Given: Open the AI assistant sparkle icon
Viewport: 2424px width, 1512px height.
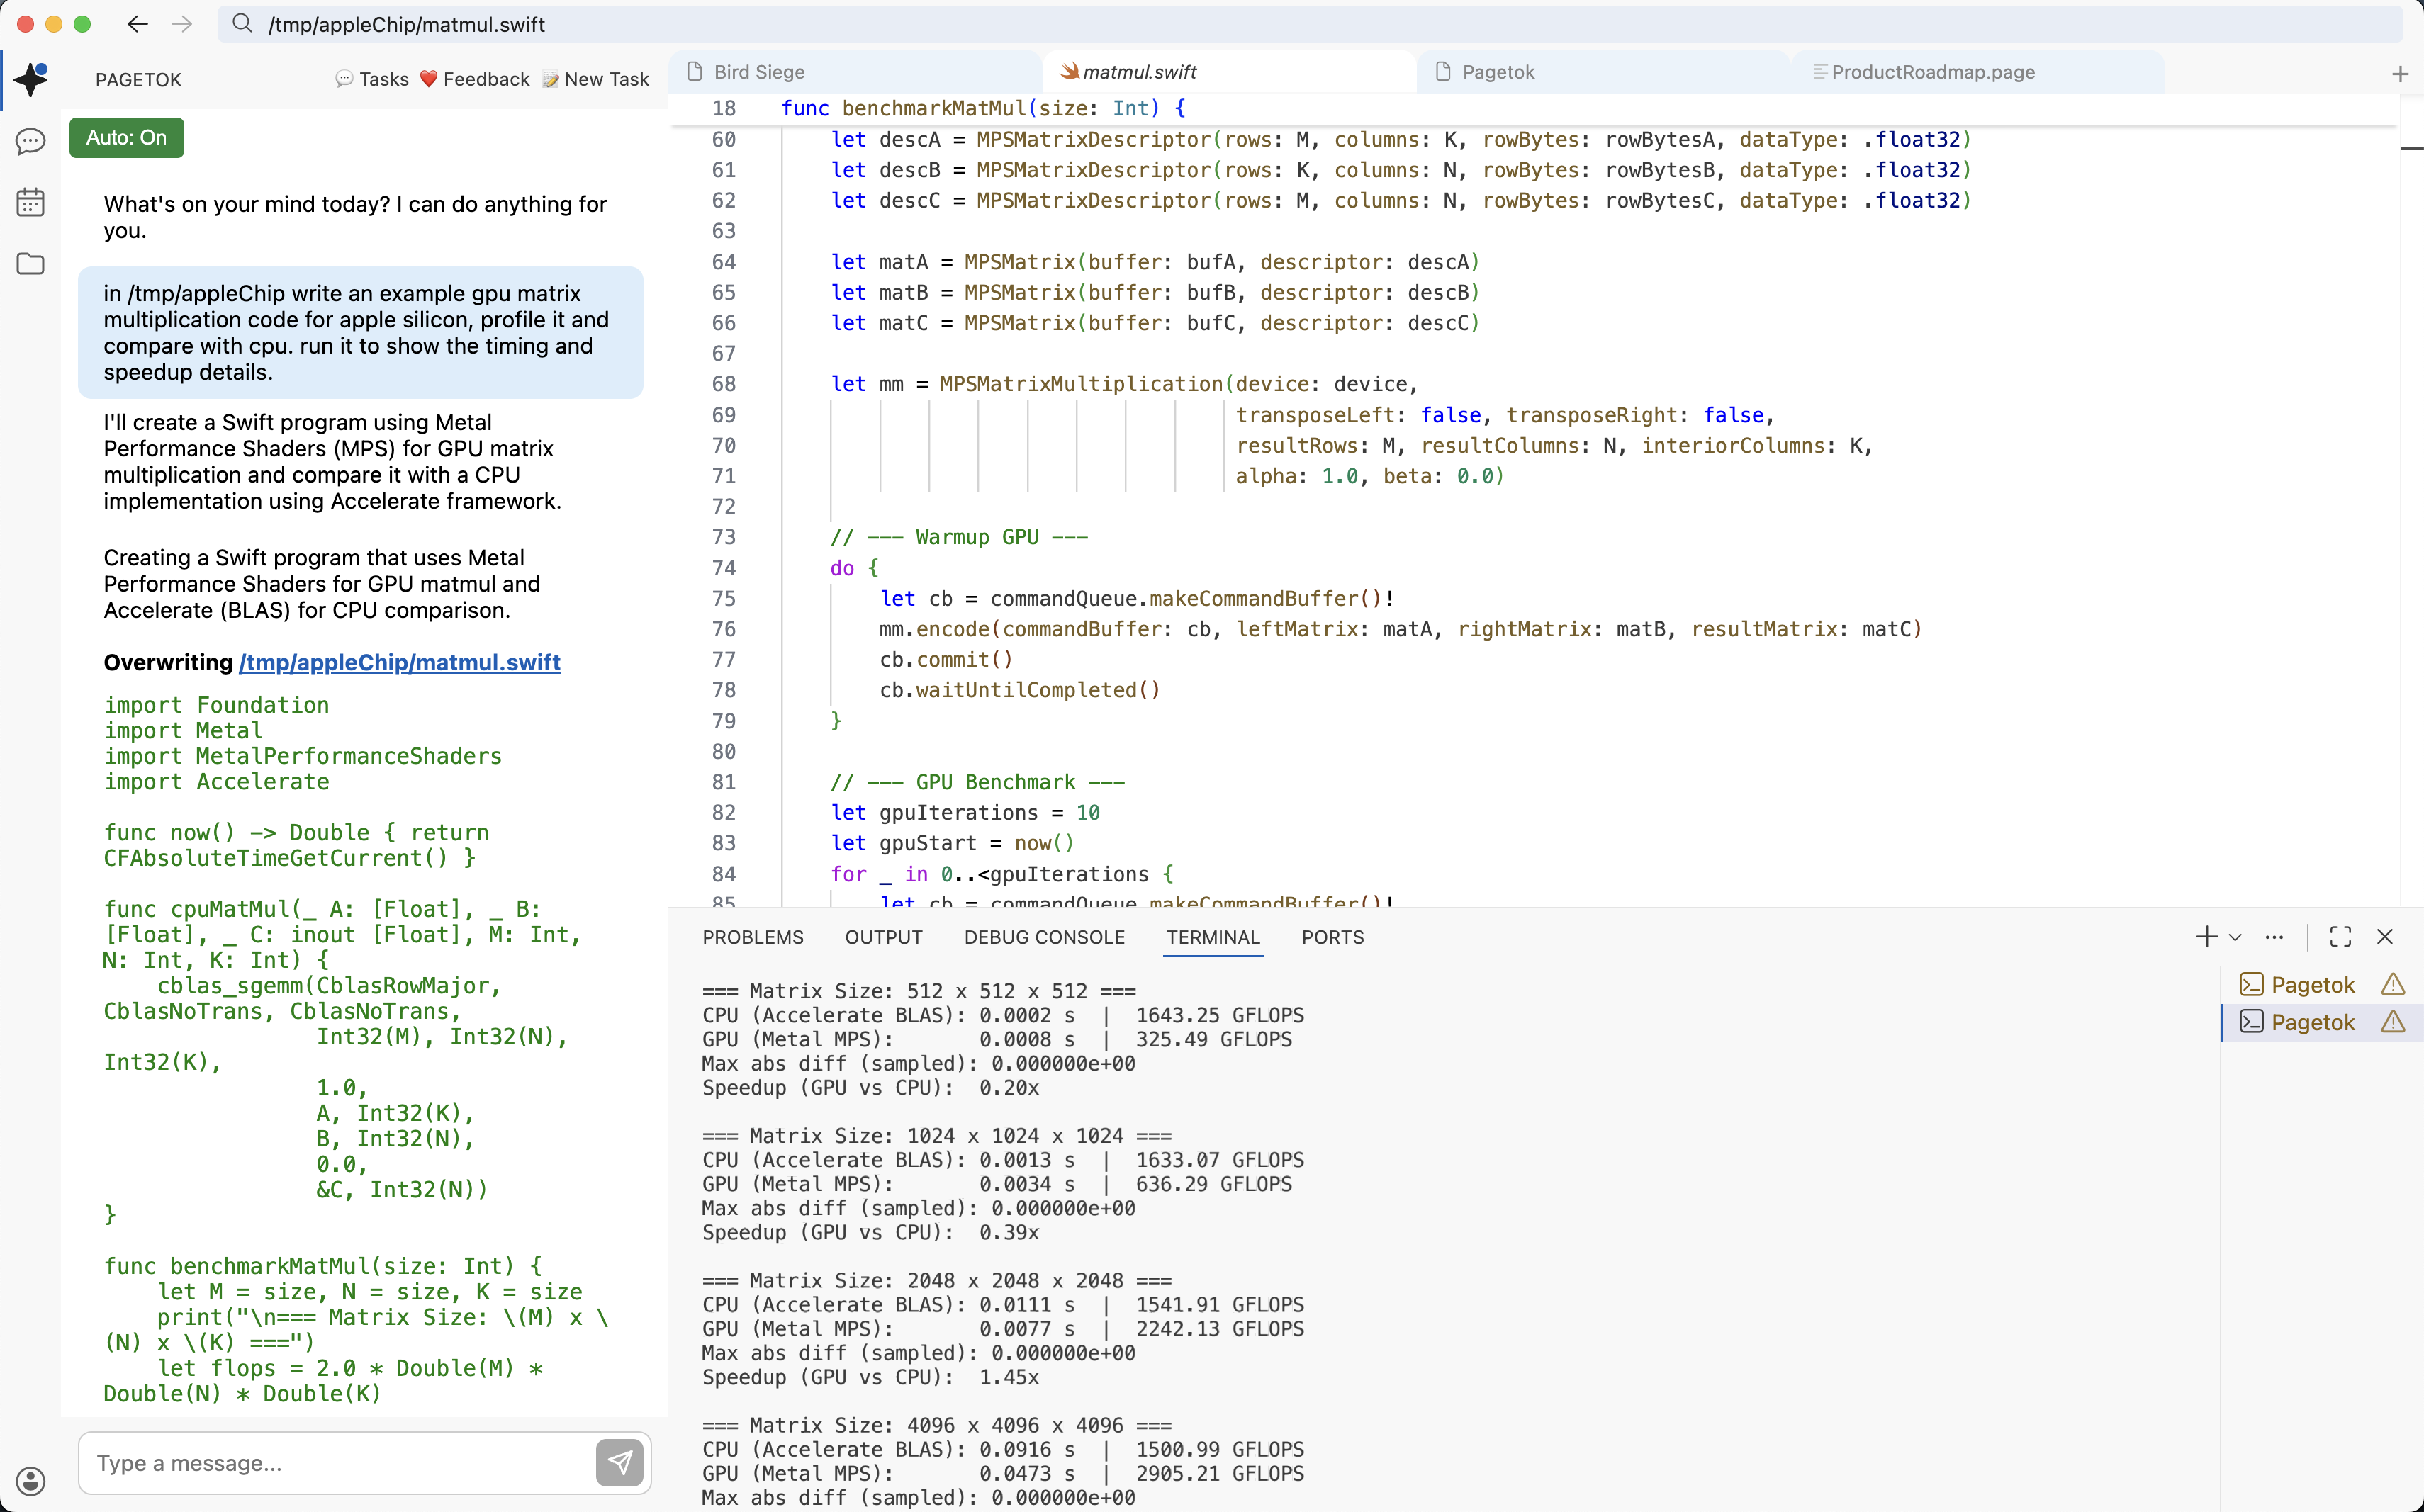Looking at the screenshot, I should [x=30, y=80].
